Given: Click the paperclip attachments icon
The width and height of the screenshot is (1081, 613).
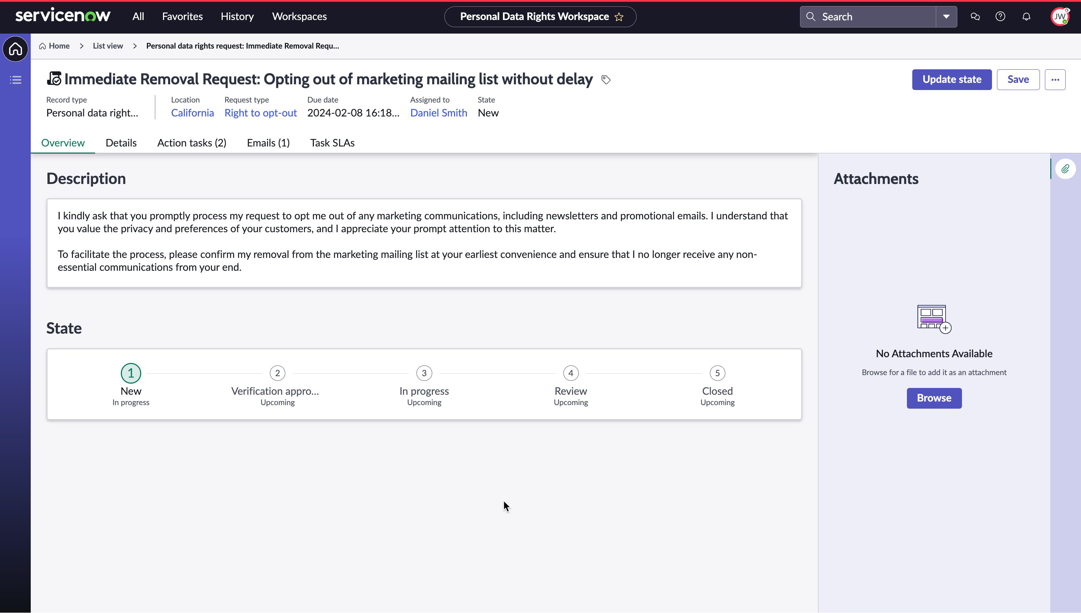Looking at the screenshot, I should point(1065,169).
